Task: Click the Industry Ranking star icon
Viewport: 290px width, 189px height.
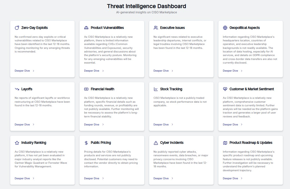Action: (x=17, y=143)
